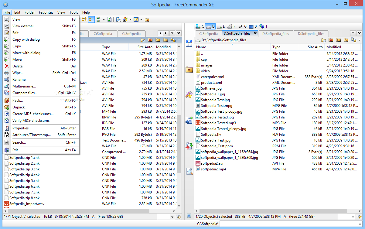The image size is (365, 229).
Task: Enable thumbnails view toolbar button
Action: (x=98, y=19)
